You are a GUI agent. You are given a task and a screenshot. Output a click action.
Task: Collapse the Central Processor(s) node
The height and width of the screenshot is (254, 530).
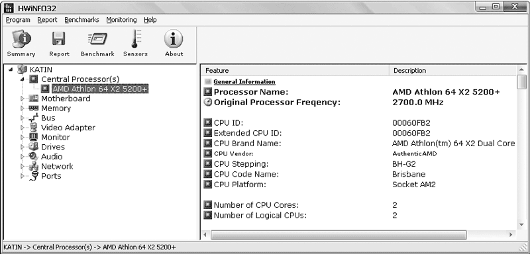(x=23, y=79)
